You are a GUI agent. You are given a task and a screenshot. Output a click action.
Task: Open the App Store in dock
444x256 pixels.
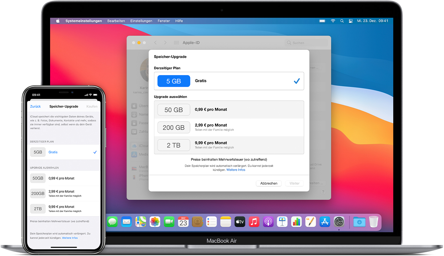(x=325, y=221)
